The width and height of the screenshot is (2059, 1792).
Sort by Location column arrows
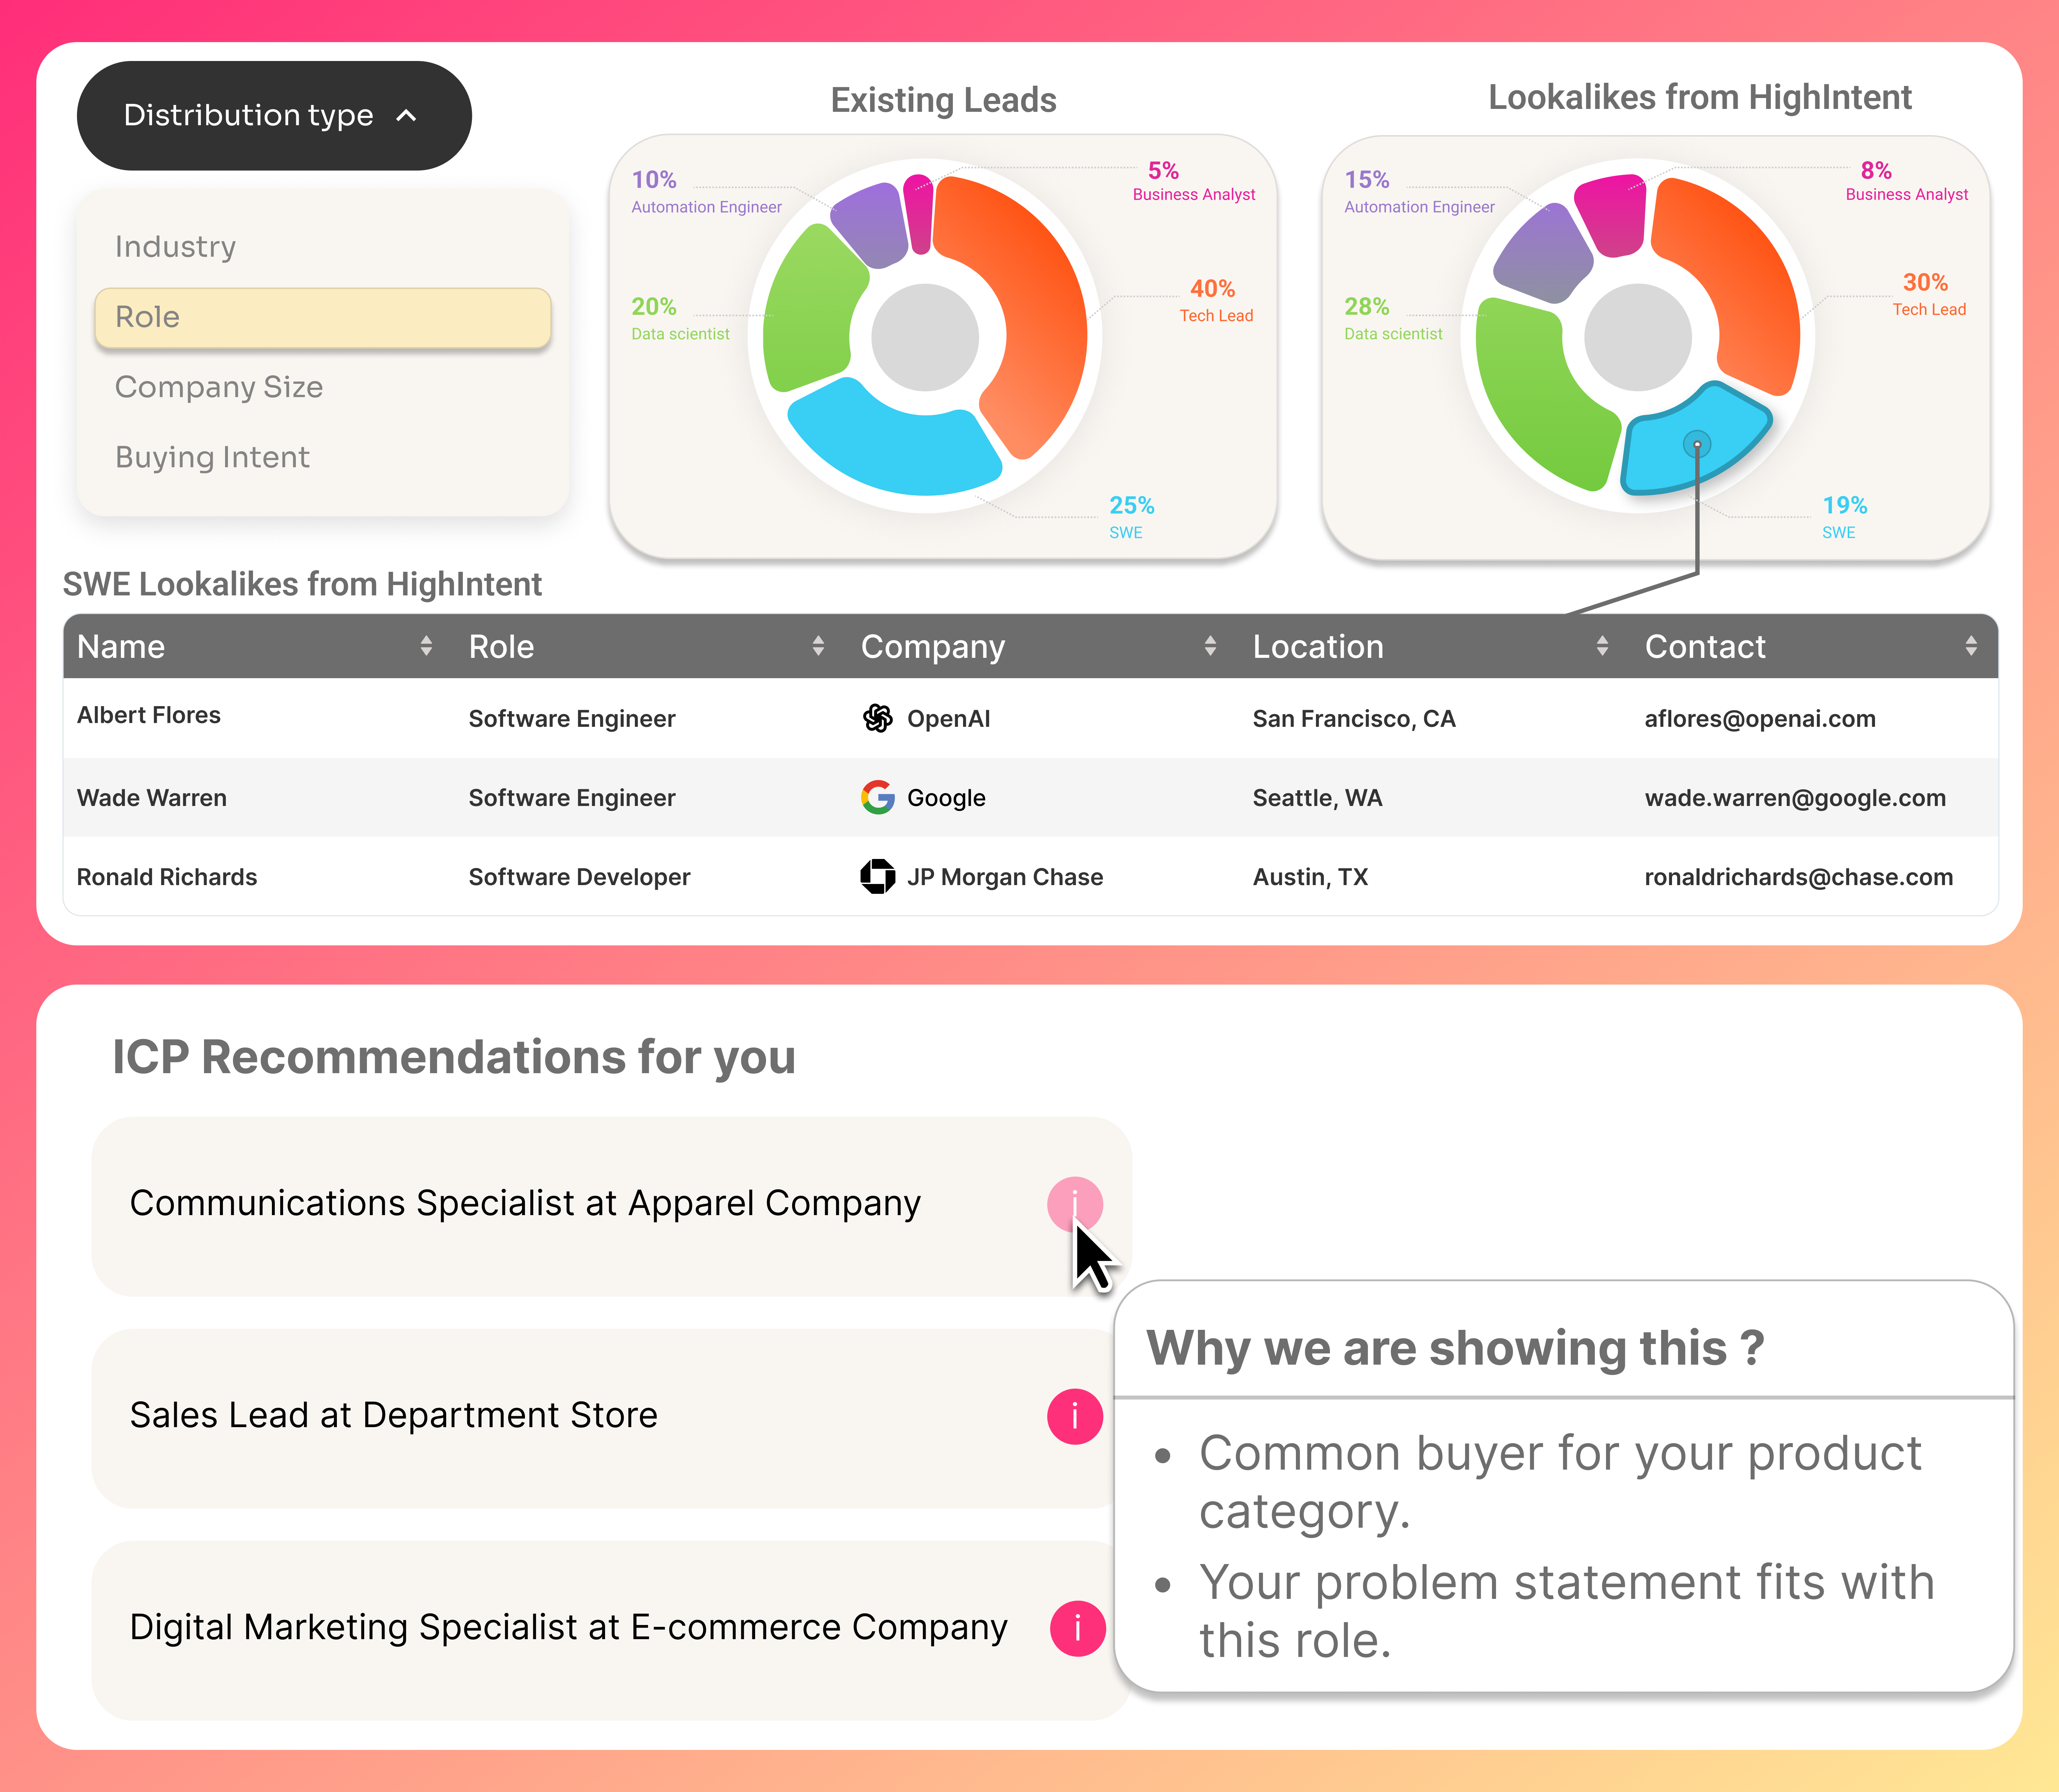coord(1602,646)
